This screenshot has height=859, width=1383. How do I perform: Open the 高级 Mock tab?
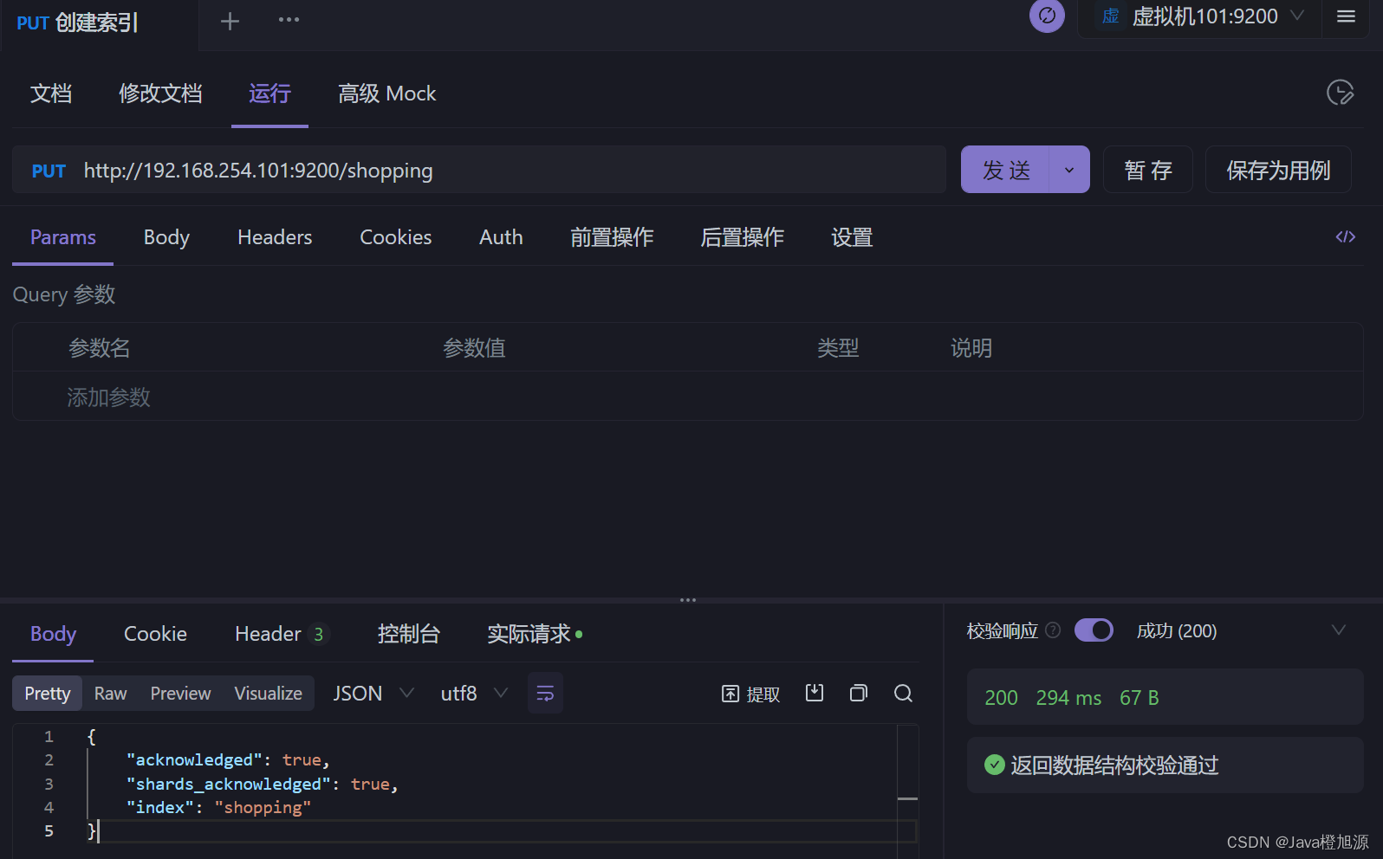point(386,94)
